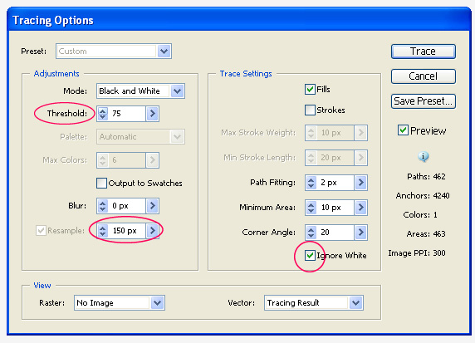Click the Threshold value field 75
Image resolution: width=475 pixels, height=343 pixels.
pos(127,114)
